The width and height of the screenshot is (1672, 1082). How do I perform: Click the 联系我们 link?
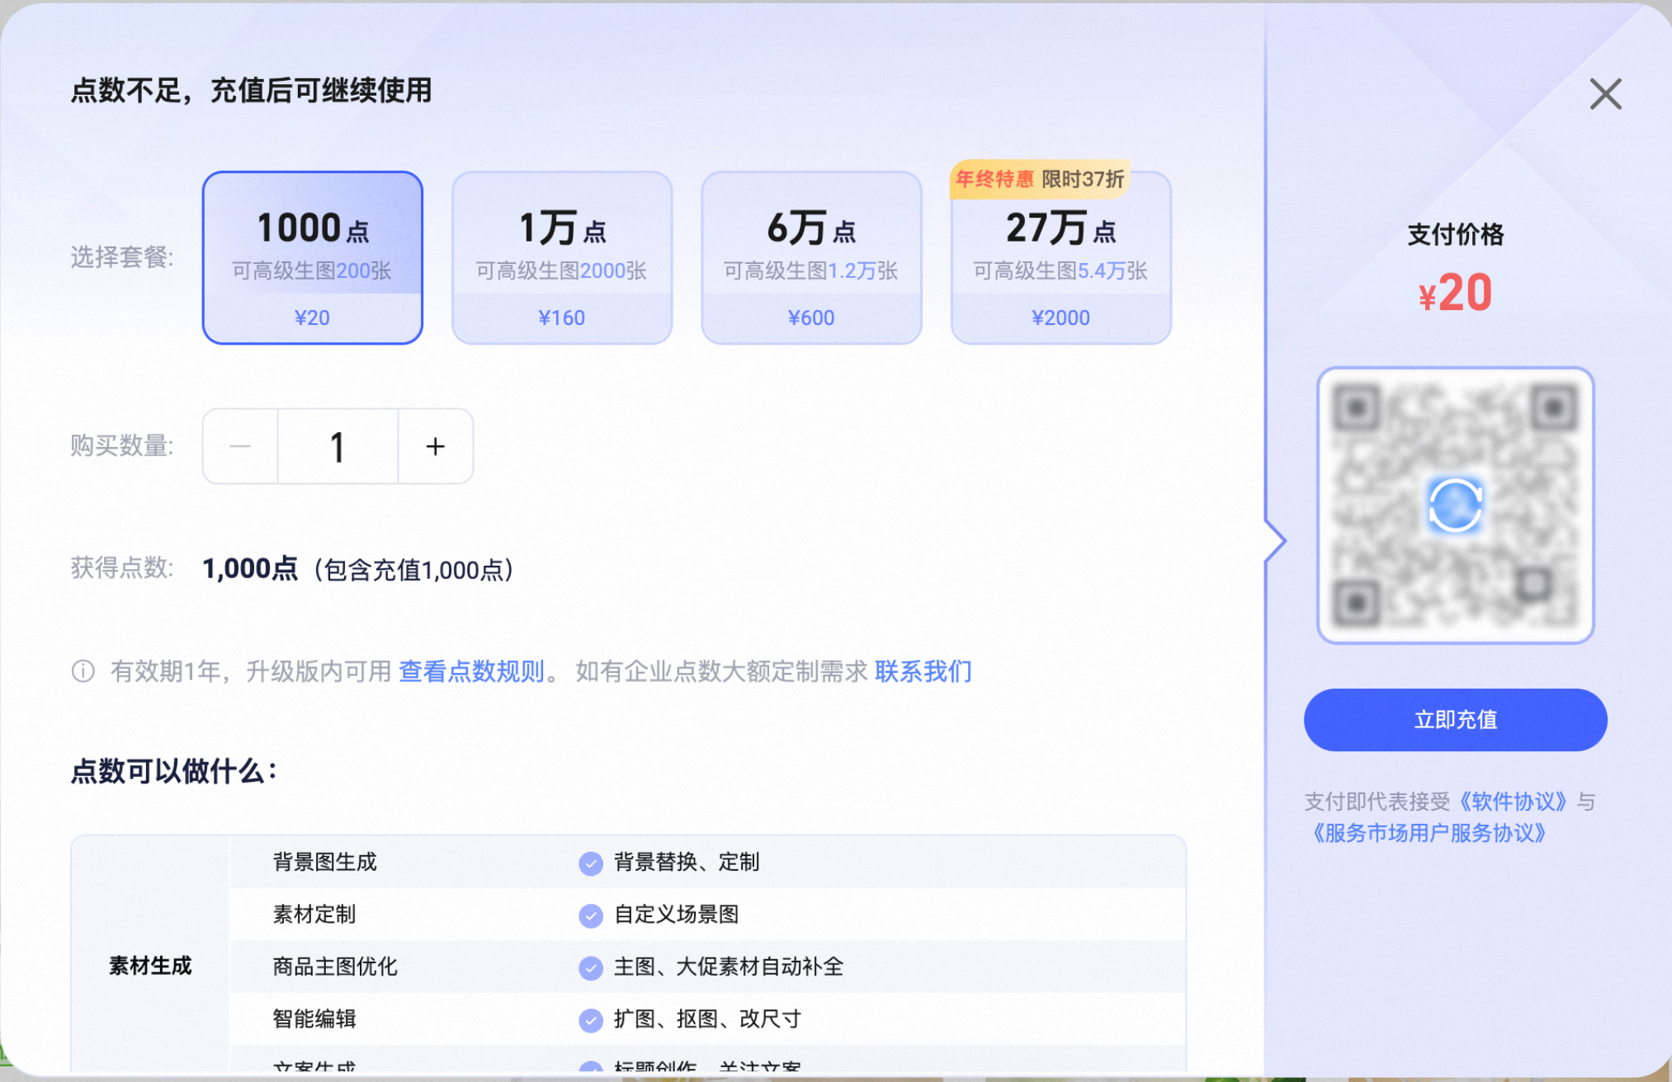pos(923,671)
